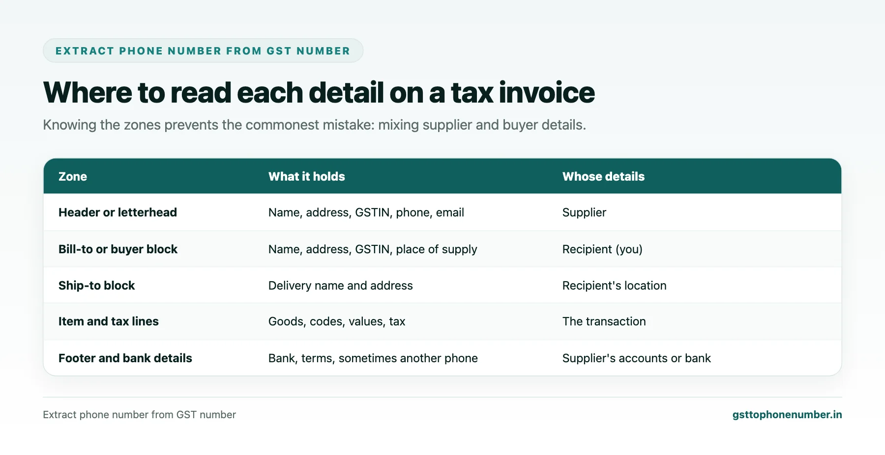The width and height of the screenshot is (885, 455).
Task: Click 'Bank, terms, sometimes another phone' cell
Action: (373, 358)
